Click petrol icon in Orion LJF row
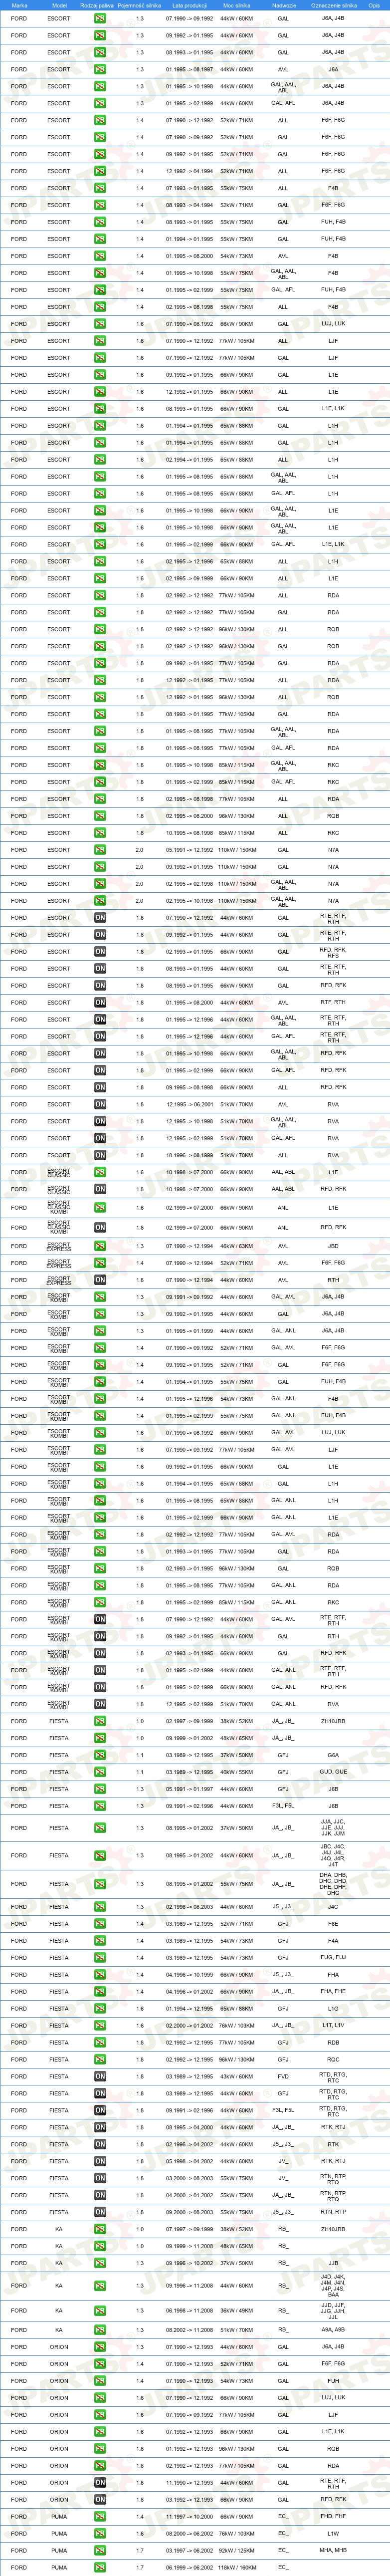 pyautogui.click(x=100, y=2415)
